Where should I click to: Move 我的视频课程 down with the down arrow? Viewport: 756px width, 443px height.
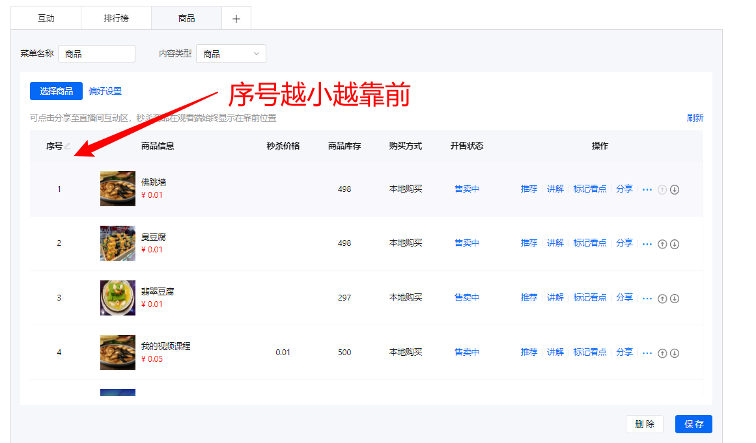(x=675, y=353)
